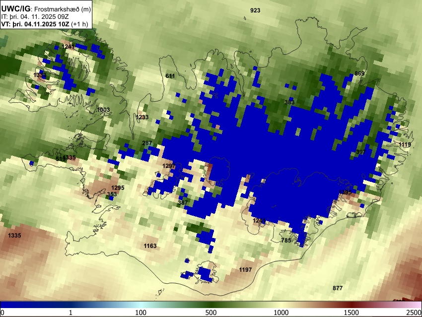Select the 2500 tick on the color scale

point(414,313)
